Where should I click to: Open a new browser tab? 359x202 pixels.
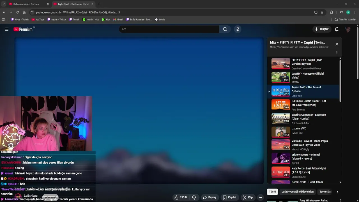pos(99,4)
